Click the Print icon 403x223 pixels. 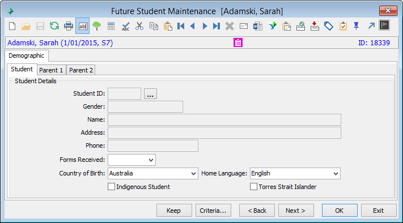pyautogui.click(x=69, y=26)
